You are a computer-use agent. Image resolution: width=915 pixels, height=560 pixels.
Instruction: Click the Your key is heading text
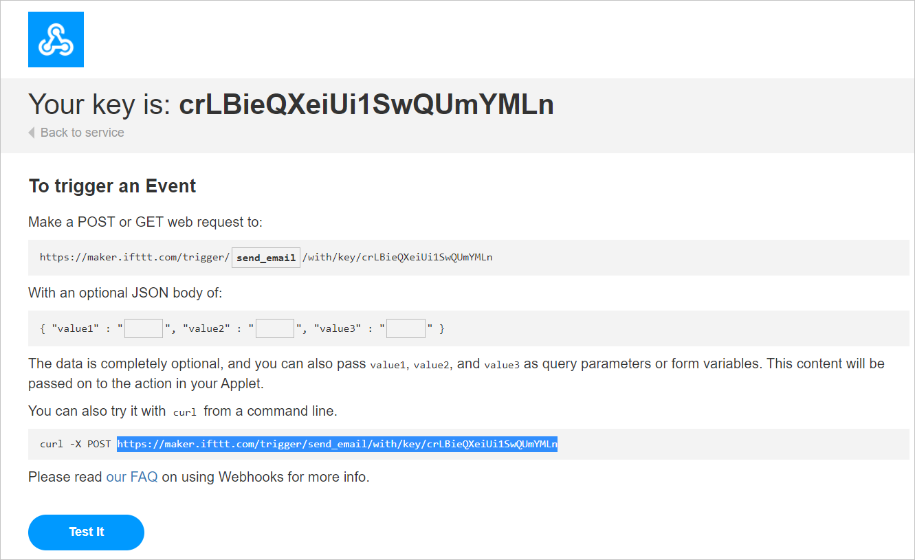(100, 104)
